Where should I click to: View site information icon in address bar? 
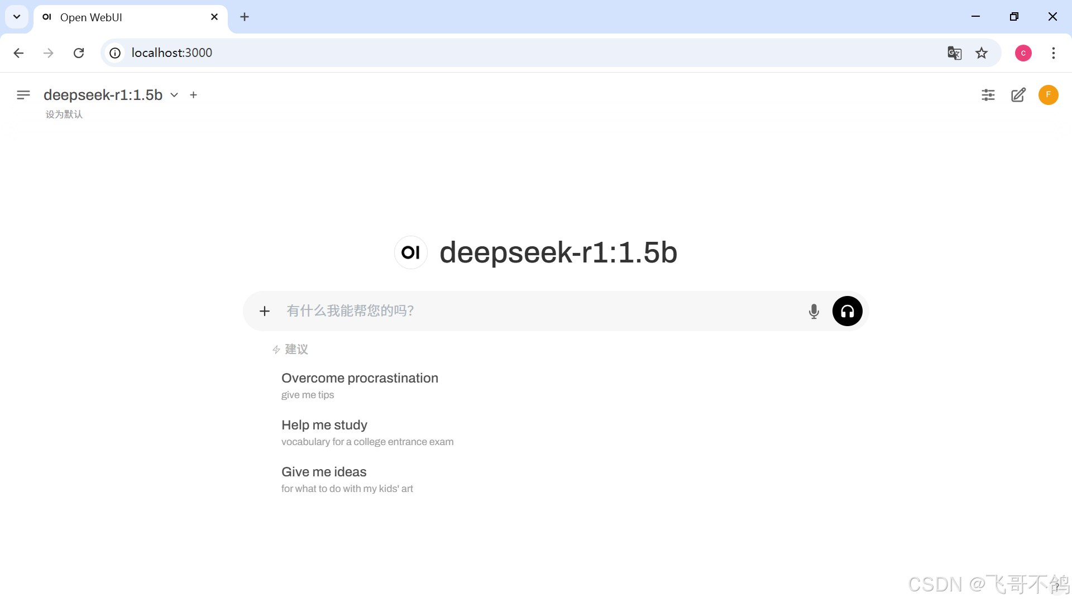coord(115,53)
